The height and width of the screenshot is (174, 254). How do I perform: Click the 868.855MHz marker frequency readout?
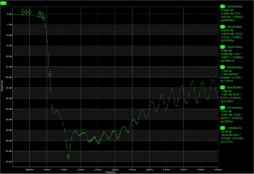235,88
